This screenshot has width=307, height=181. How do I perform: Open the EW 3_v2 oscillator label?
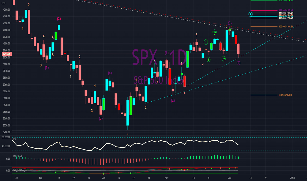(17, 156)
